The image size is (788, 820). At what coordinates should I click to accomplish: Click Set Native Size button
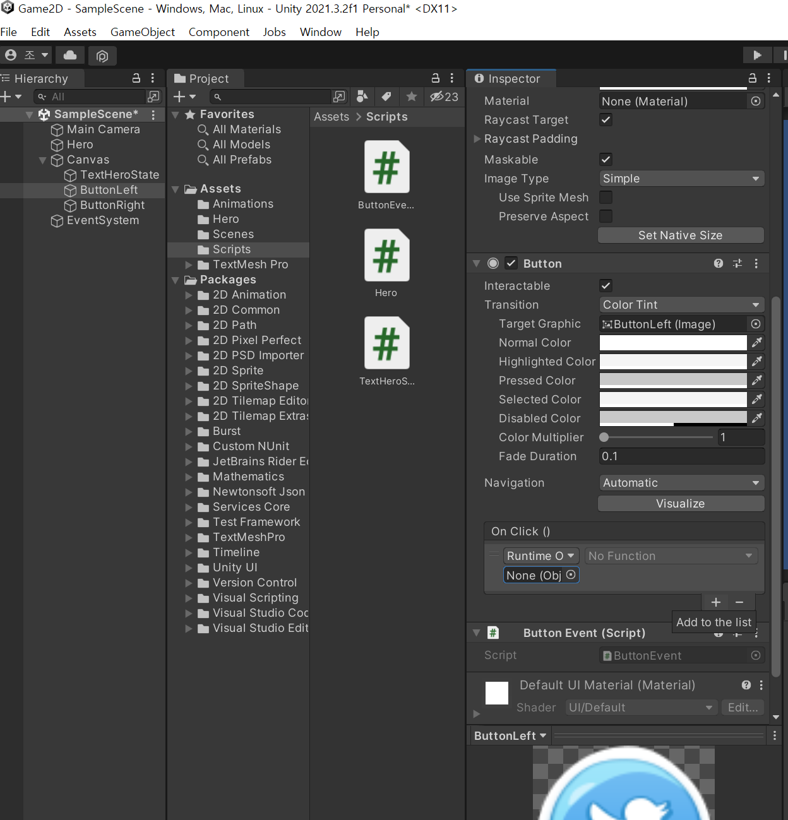tap(681, 235)
